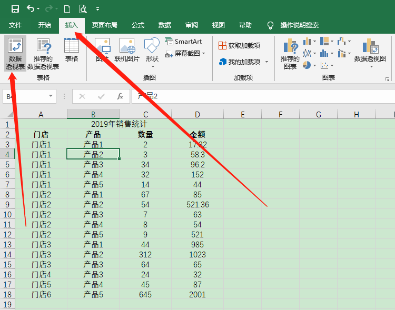Click the Insert Function fx icon
Screen dimensions: 395x310
pyautogui.click(x=120, y=96)
